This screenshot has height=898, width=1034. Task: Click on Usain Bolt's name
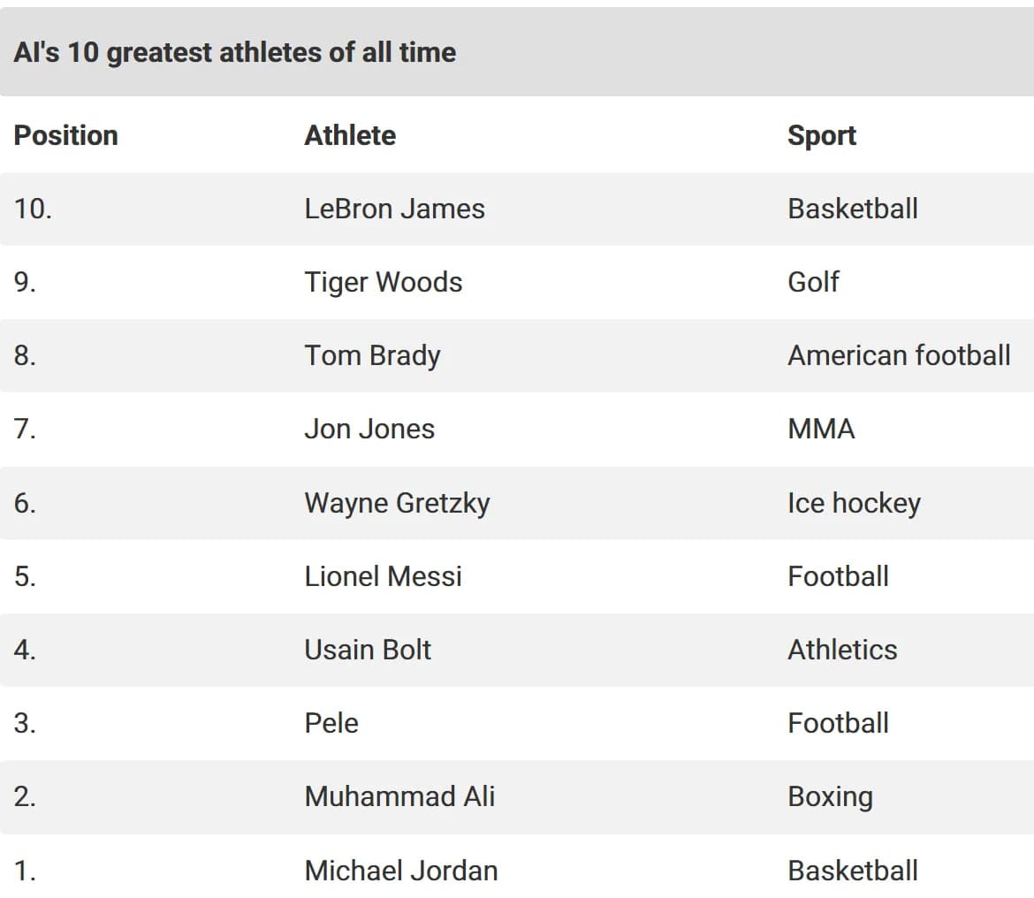point(368,651)
